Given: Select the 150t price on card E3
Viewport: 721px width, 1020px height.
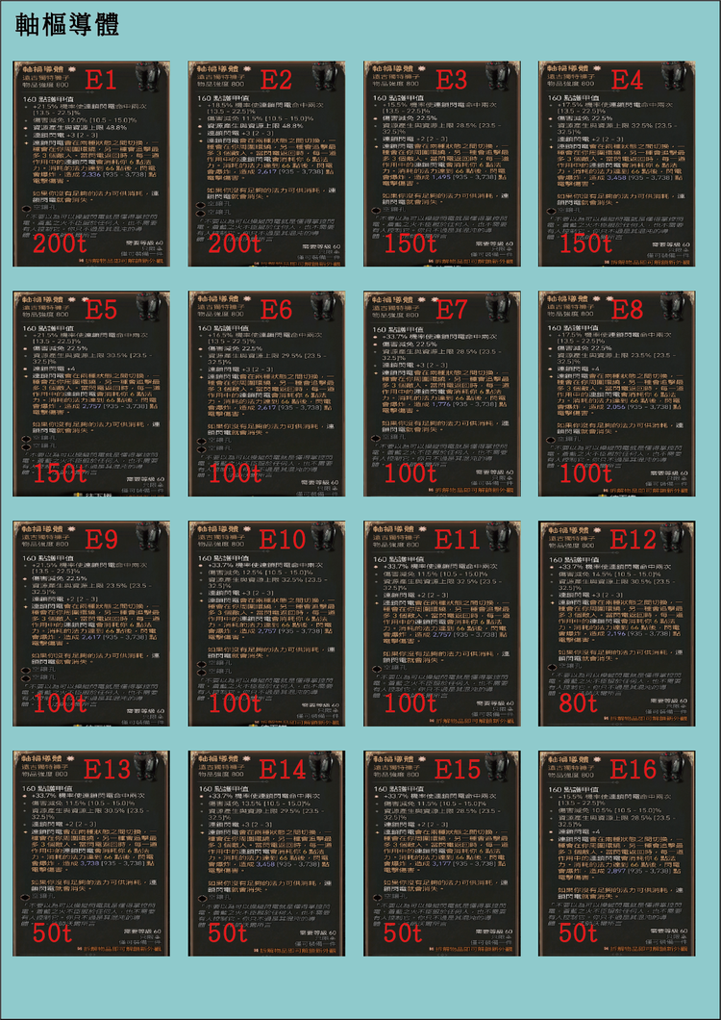Looking at the screenshot, I should [x=410, y=244].
